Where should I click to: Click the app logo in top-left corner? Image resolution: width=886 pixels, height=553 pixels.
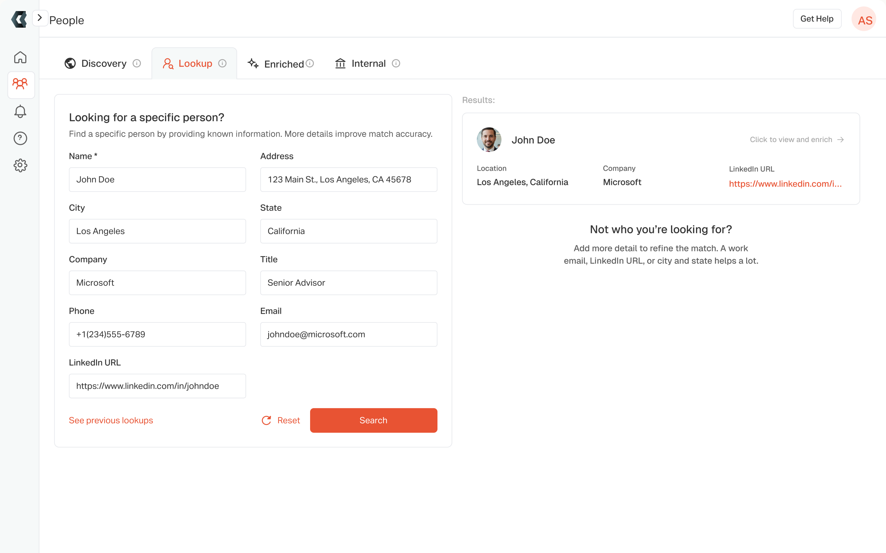tap(19, 19)
